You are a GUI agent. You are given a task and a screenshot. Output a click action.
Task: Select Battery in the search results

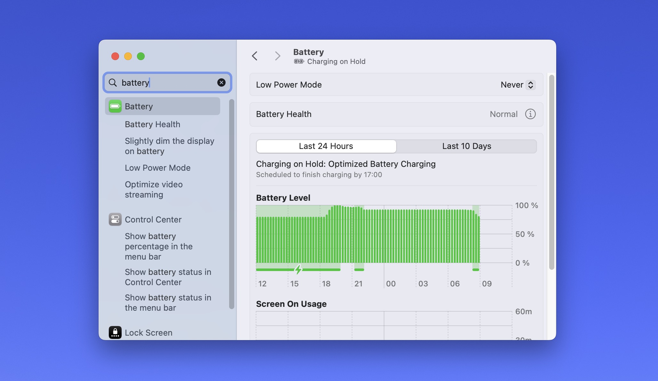click(x=163, y=106)
